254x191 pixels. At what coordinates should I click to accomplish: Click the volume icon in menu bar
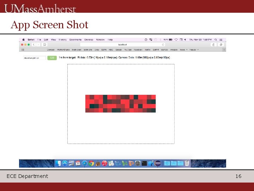(x=185, y=40)
